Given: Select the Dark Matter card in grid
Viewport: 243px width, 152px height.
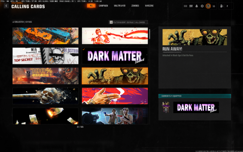Looking at the screenshot, I should click(115, 56).
